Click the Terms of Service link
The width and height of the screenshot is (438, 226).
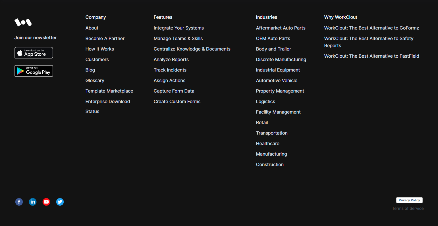pos(408,208)
